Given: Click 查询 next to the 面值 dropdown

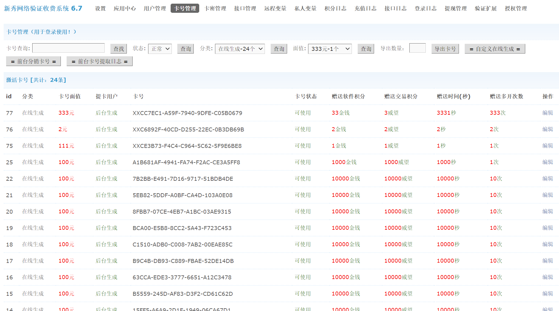Looking at the screenshot, I should 366,49.
